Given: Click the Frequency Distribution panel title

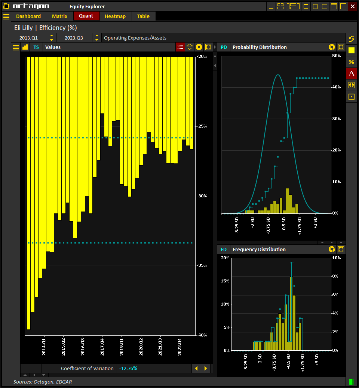Looking at the screenshot, I should pyautogui.click(x=259, y=250).
